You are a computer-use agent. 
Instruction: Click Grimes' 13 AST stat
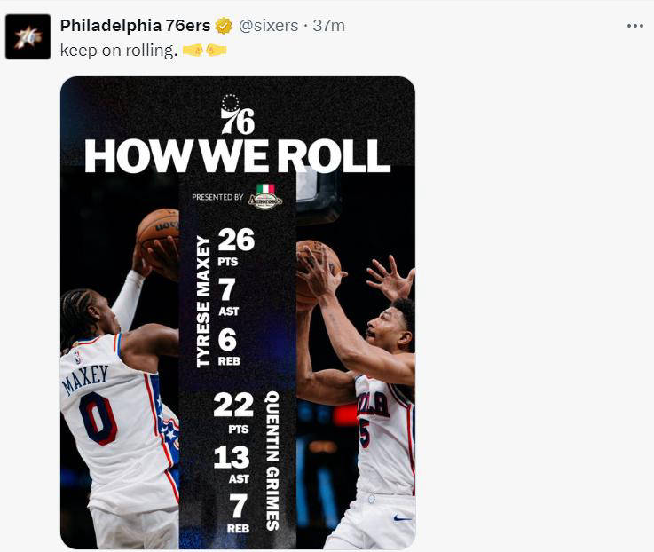pyautogui.click(x=232, y=462)
